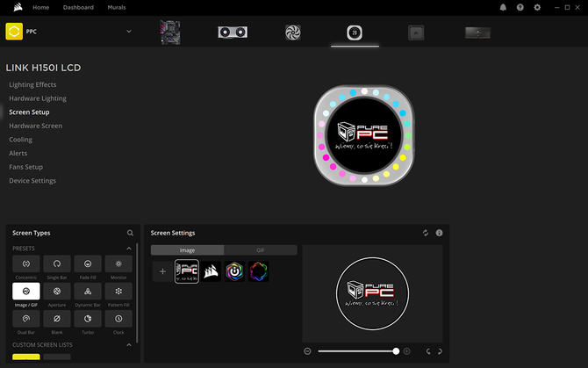Zoom in image with plus icon
Screen dimensions: 588x368
pyautogui.click(x=407, y=351)
